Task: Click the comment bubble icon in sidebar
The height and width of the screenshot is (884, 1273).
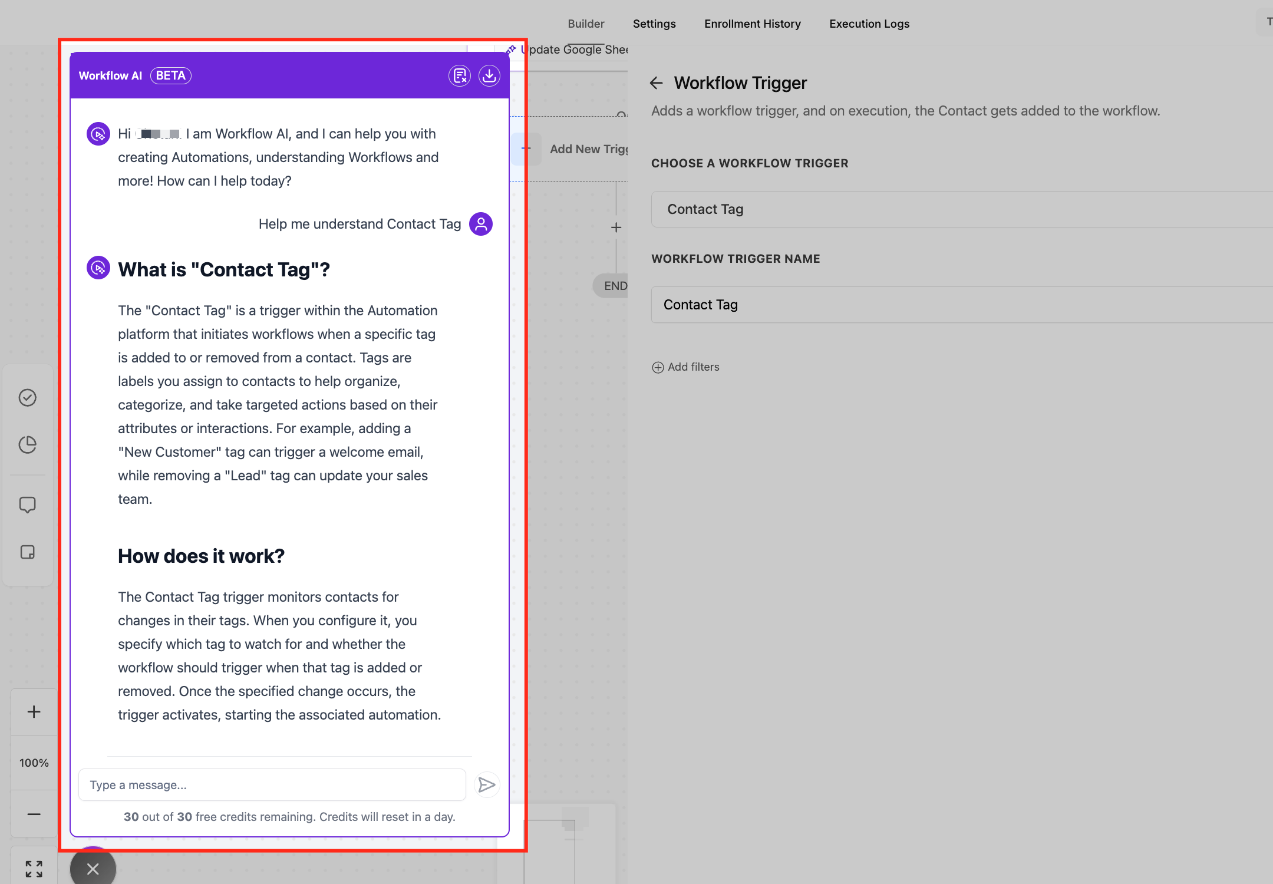Action: (28, 505)
